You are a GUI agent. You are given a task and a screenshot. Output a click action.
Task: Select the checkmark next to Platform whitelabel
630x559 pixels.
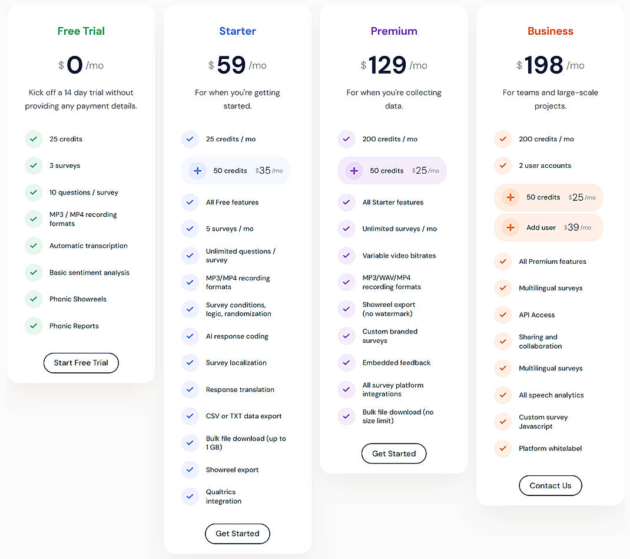coord(503,448)
